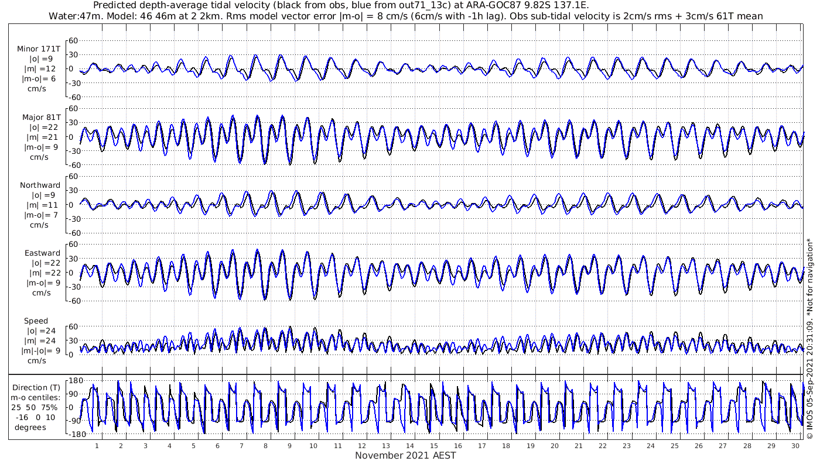Click day '28' on the date axis
The image size is (820, 468).
[x=747, y=446]
